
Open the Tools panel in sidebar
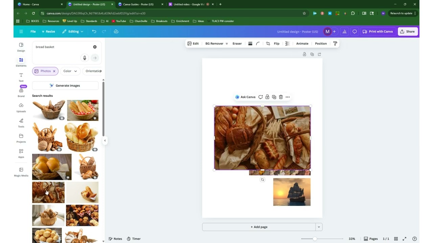(21, 123)
